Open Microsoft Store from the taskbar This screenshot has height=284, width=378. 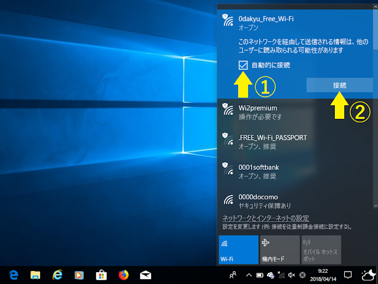click(101, 275)
